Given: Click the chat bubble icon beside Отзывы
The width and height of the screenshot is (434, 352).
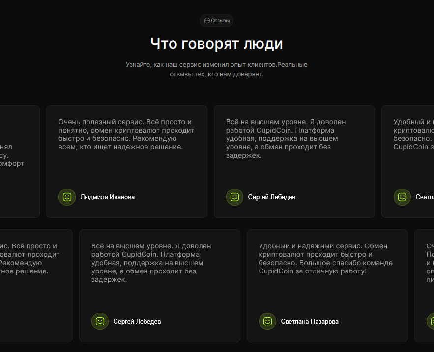Looking at the screenshot, I should 207,21.
